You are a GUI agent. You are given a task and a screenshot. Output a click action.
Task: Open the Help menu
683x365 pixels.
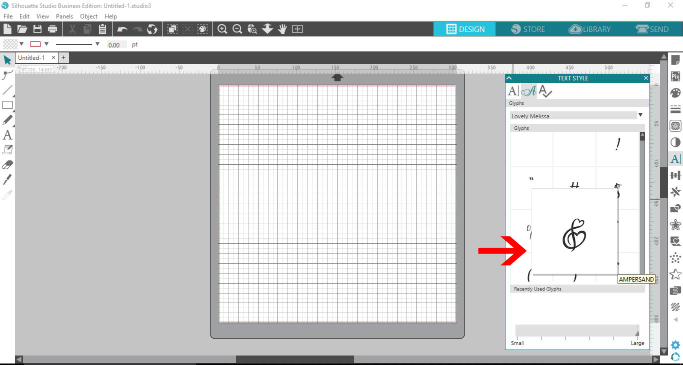(x=110, y=16)
